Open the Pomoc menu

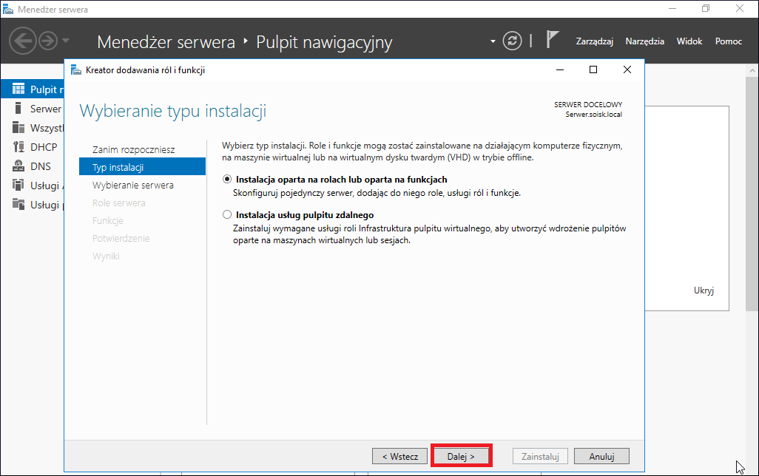click(x=729, y=41)
